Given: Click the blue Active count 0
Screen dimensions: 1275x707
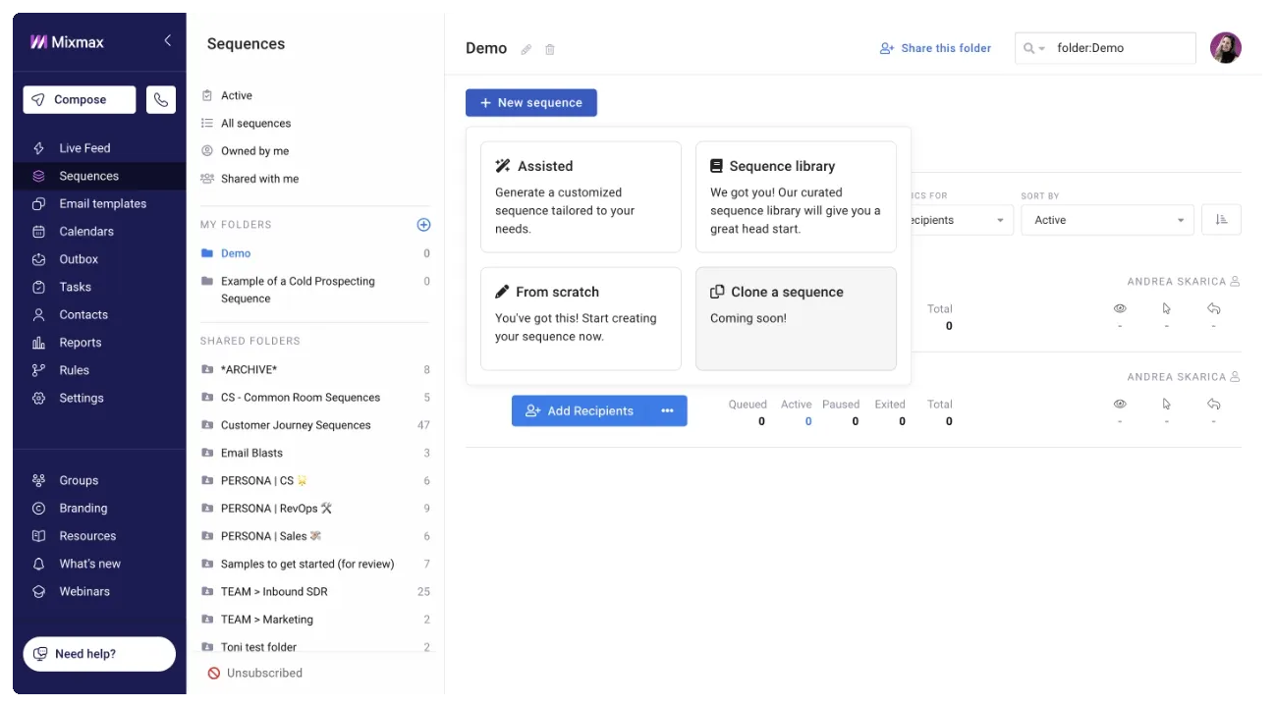Looking at the screenshot, I should [808, 421].
